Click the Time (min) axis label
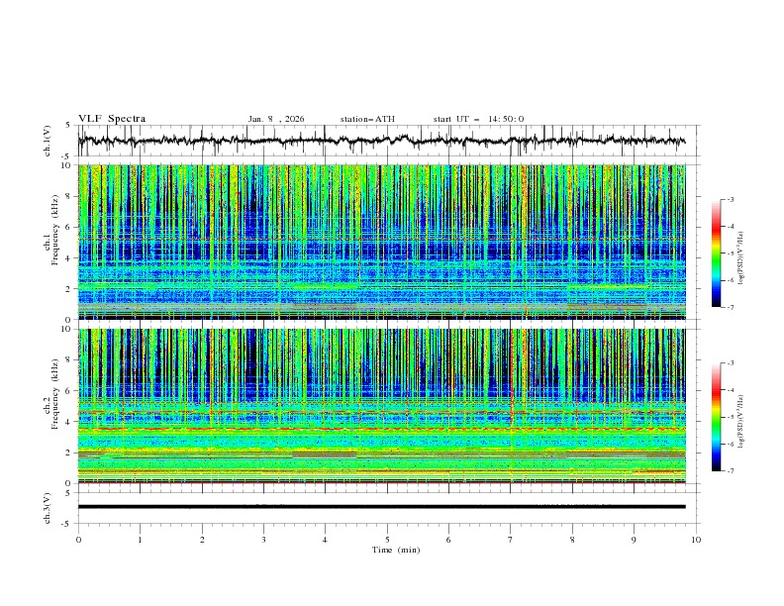This screenshot has width=784, height=606. pos(396,549)
